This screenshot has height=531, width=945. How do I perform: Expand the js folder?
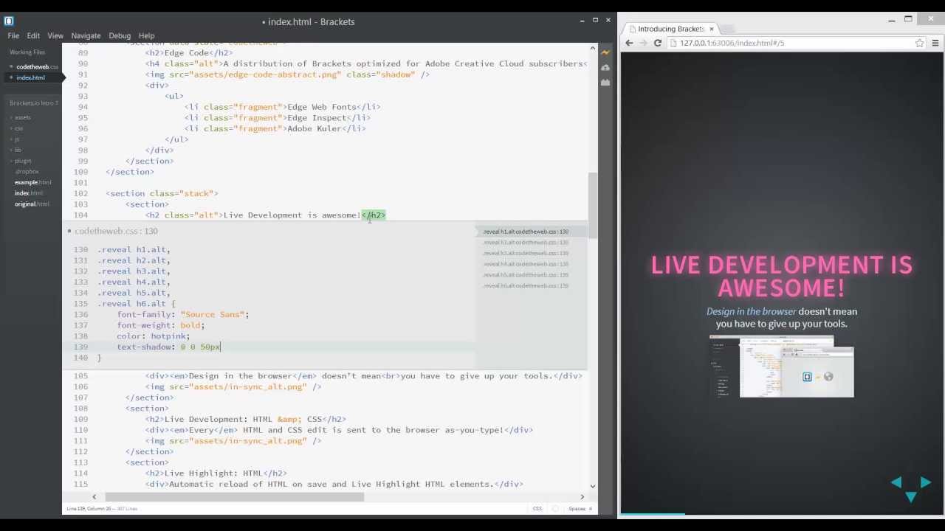tap(17, 139)
